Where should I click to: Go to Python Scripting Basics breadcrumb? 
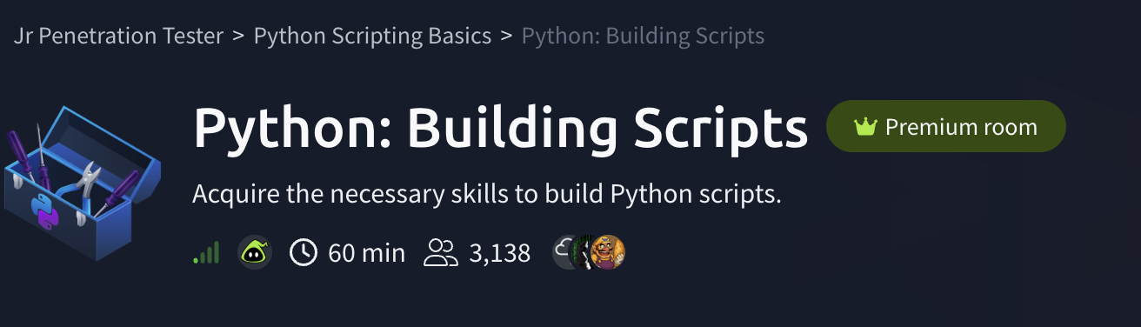372,37
